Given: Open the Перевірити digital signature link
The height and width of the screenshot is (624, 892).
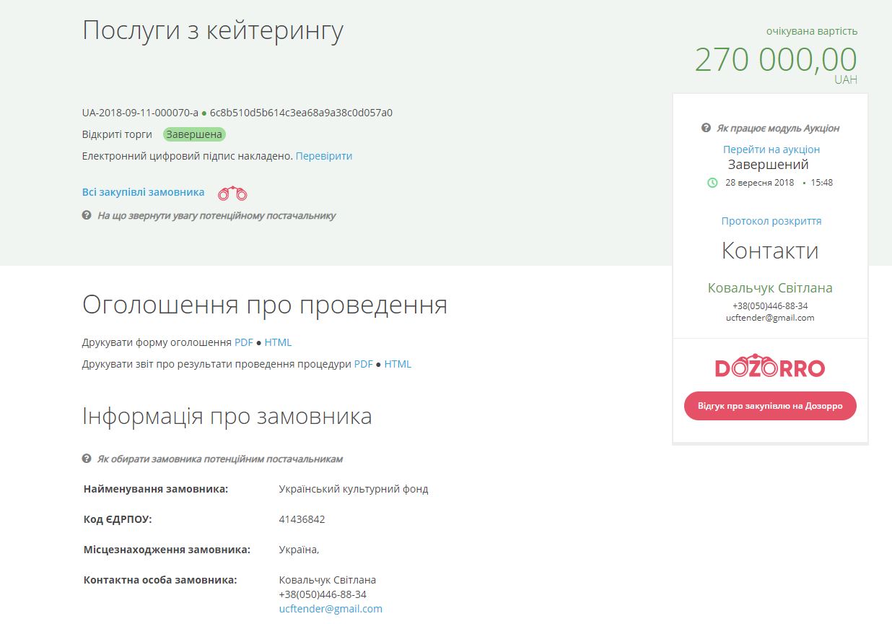Looking at the screenshot, I should [323, 156].
